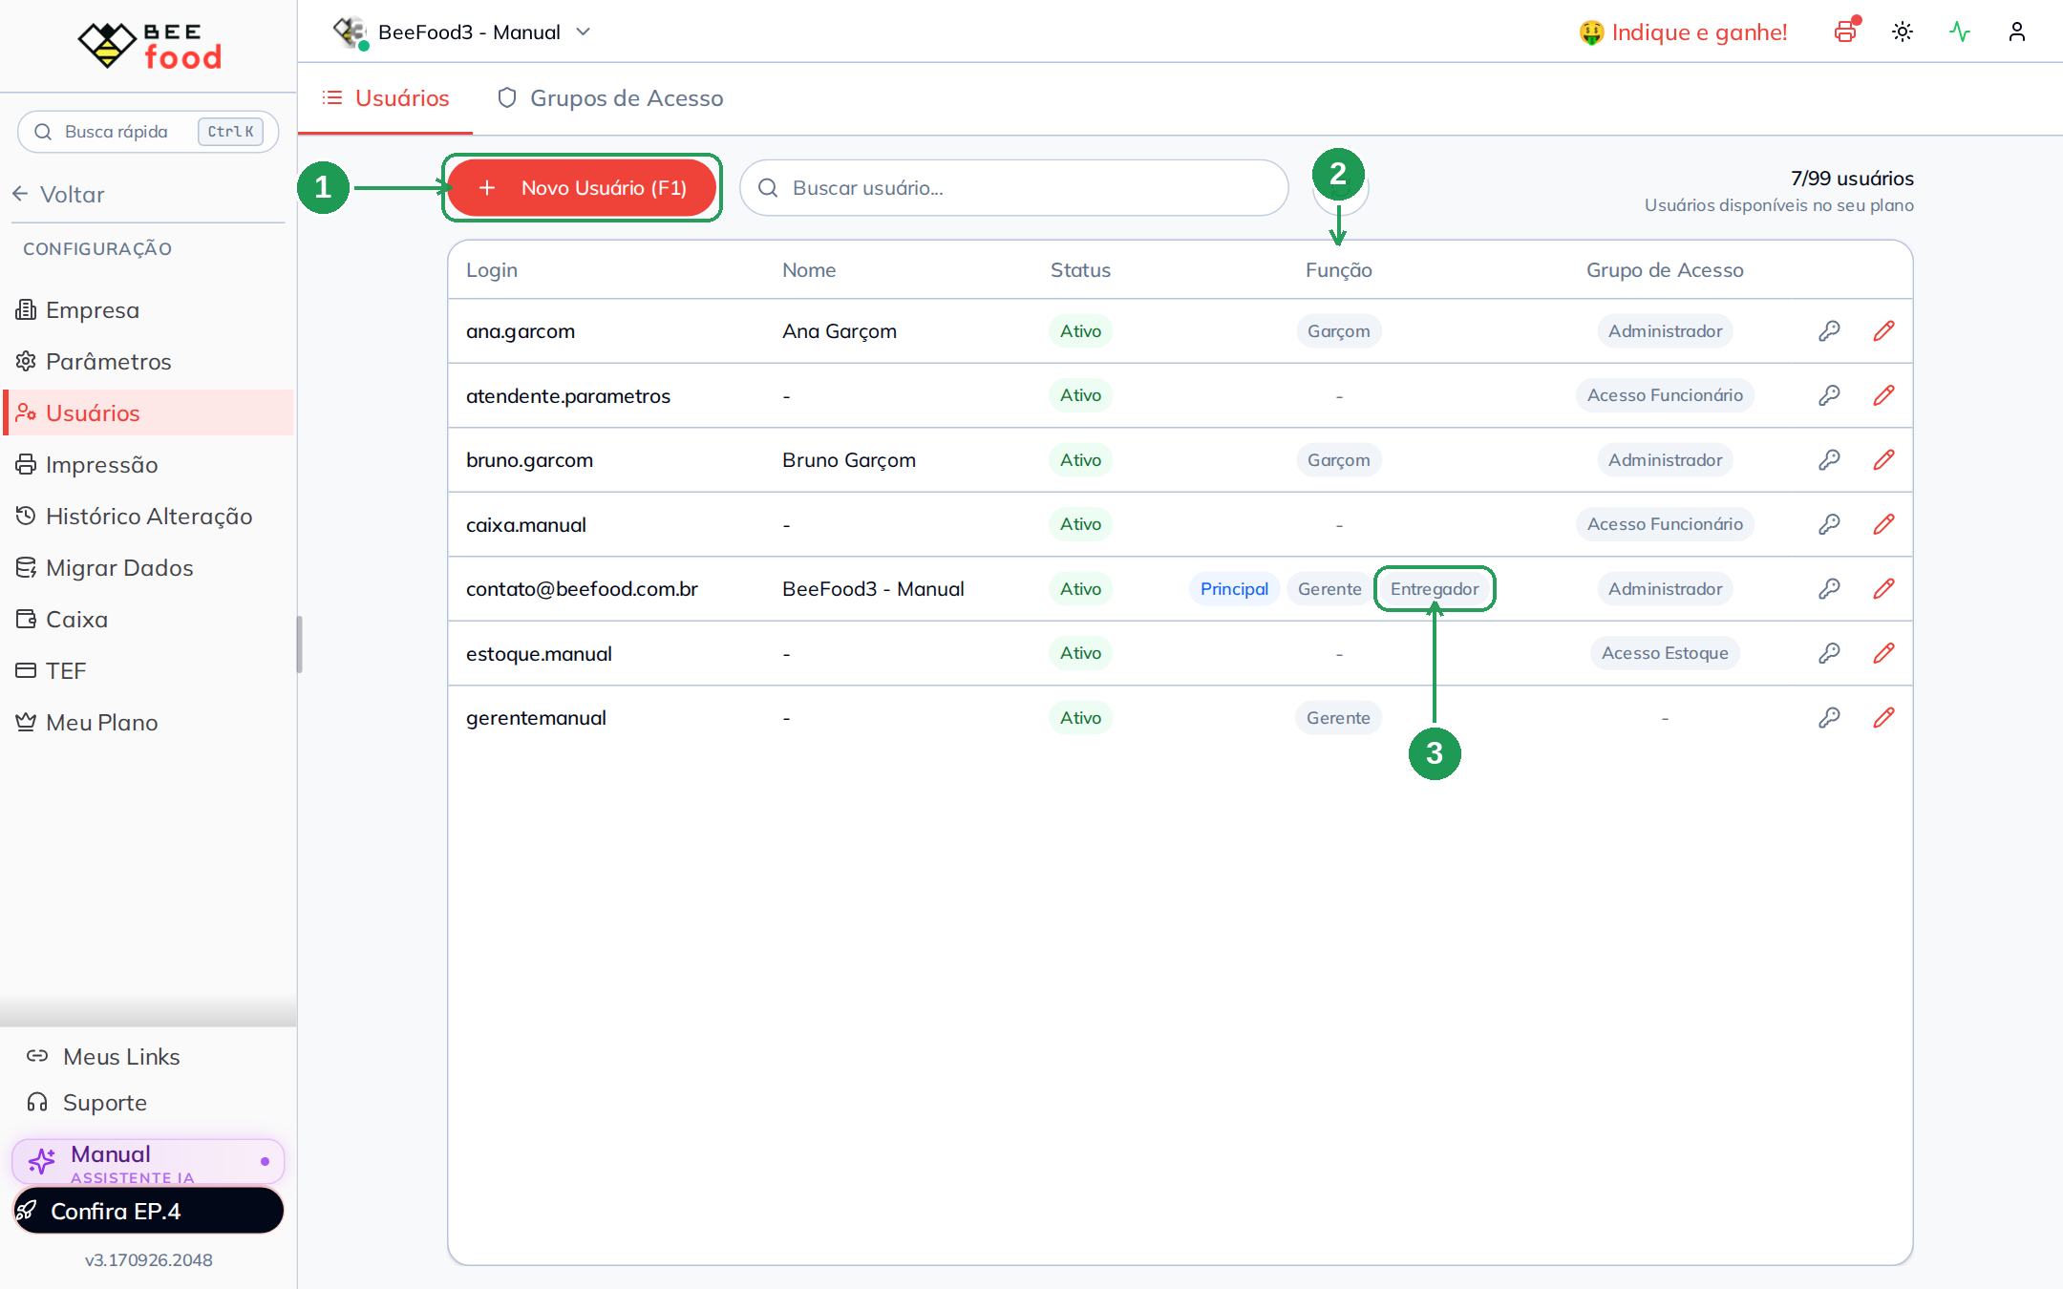Click key icon for ana.garcom
Screen dimensions: 2063x1289
(1829, 331)
